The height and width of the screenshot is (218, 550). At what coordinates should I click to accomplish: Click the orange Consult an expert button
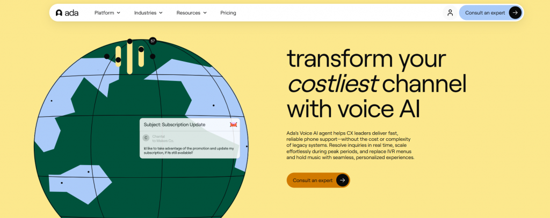[x=318, y=180]
